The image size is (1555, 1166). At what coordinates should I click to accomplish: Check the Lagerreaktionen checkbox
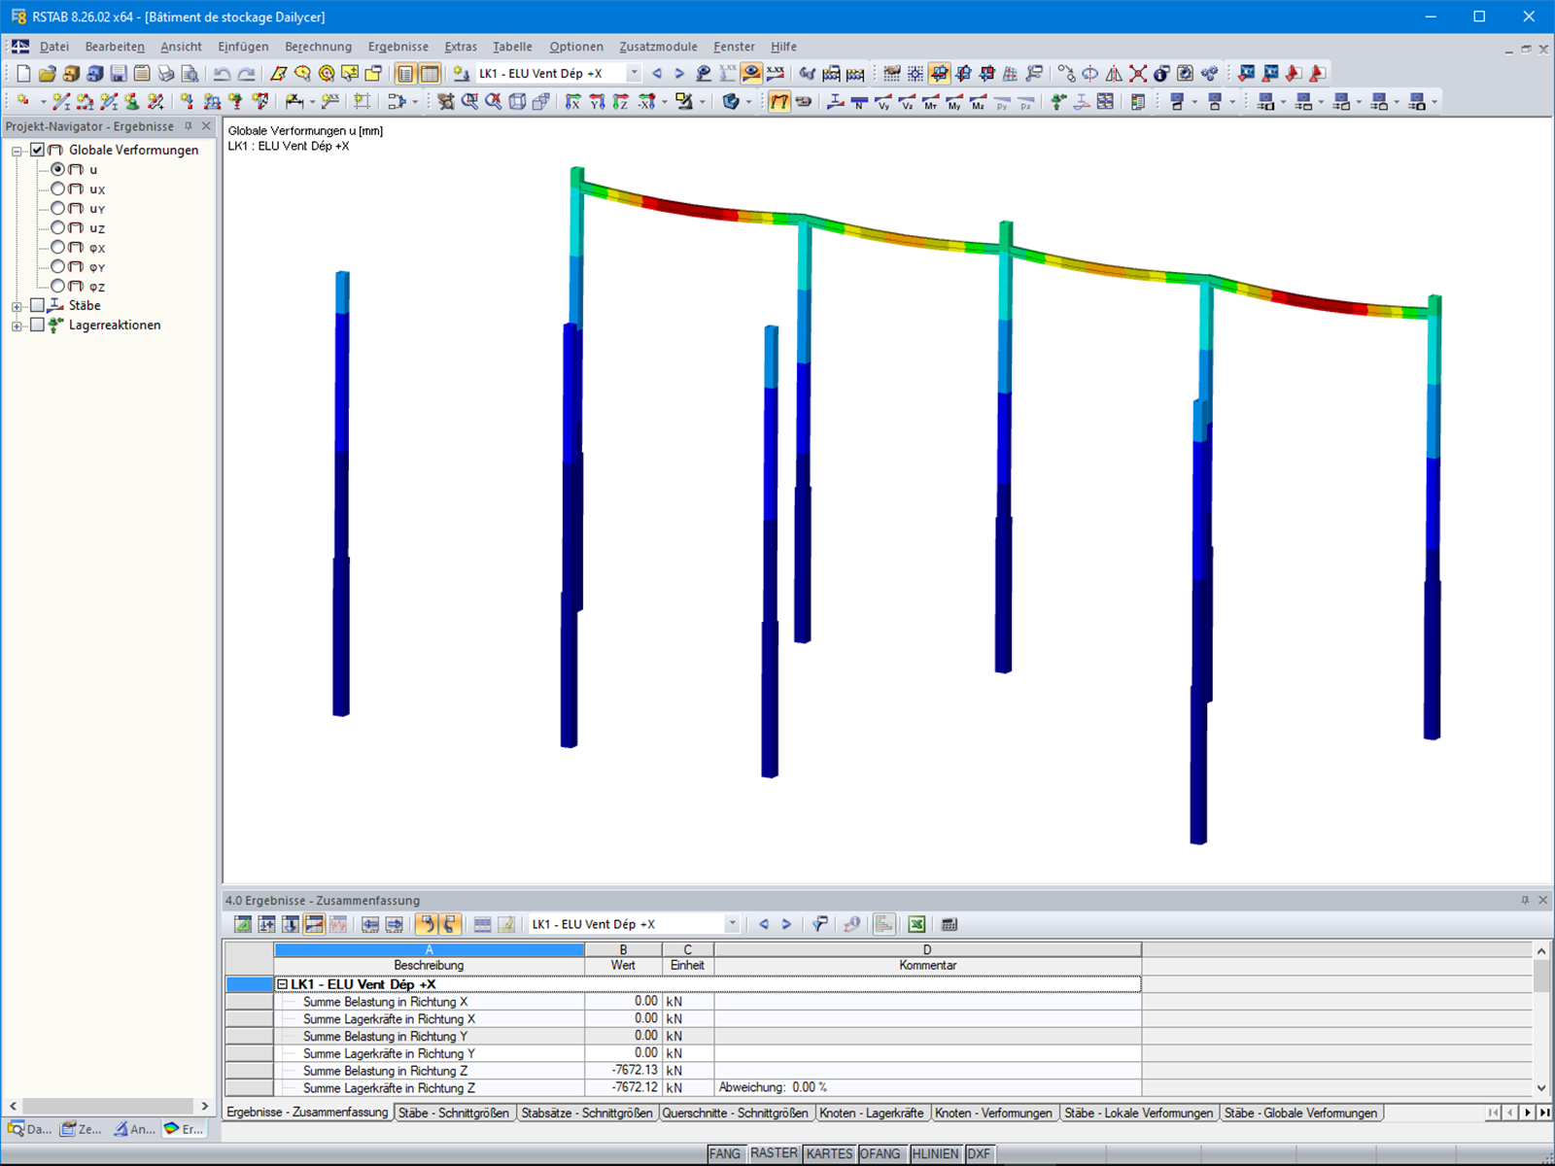(37, 325)
